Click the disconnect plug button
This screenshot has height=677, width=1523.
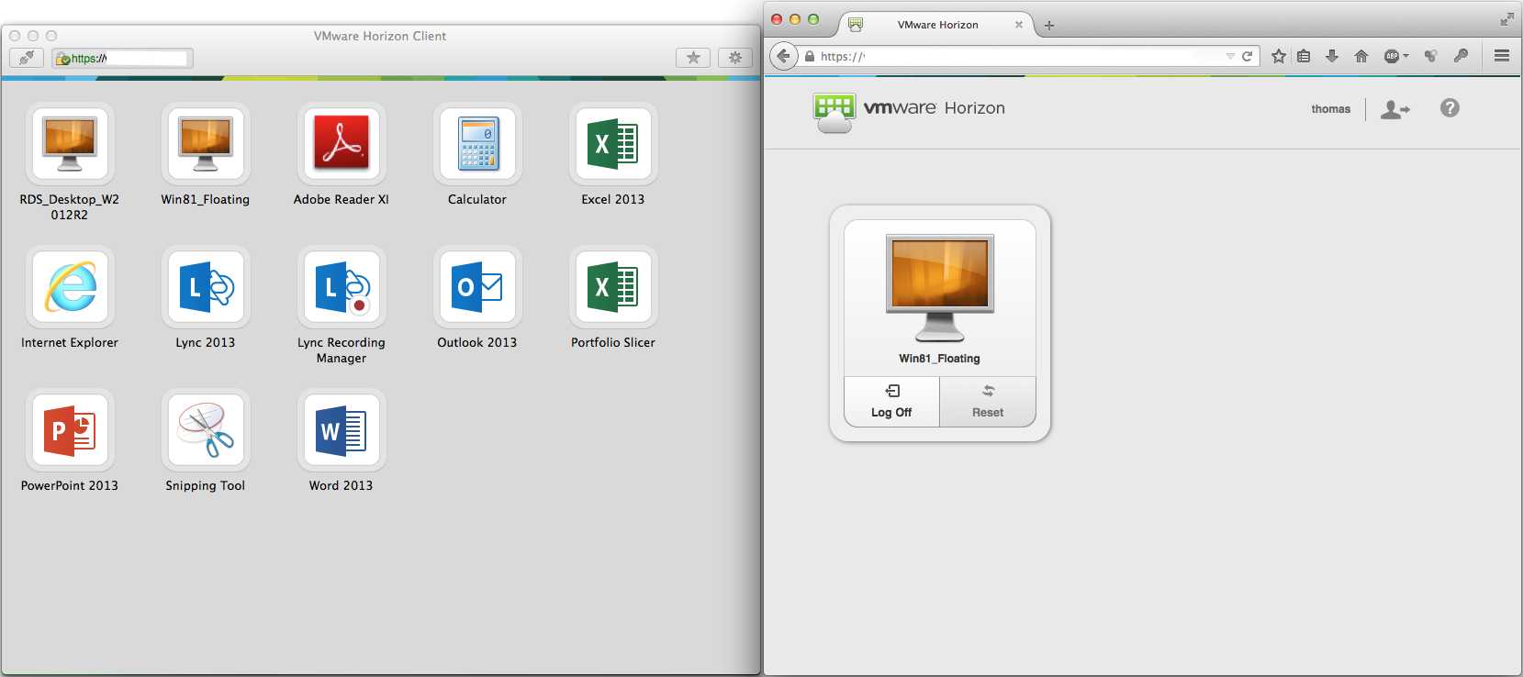point(27,58)
